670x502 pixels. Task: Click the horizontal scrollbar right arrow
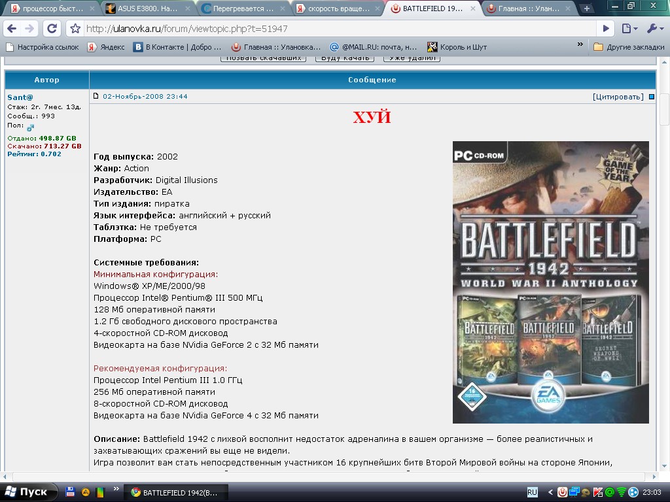coord(654,477)
